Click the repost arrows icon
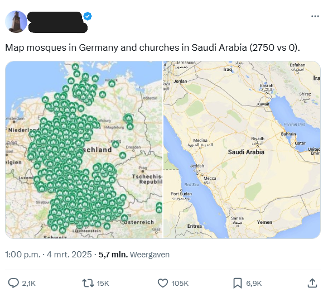 (88, 283)
